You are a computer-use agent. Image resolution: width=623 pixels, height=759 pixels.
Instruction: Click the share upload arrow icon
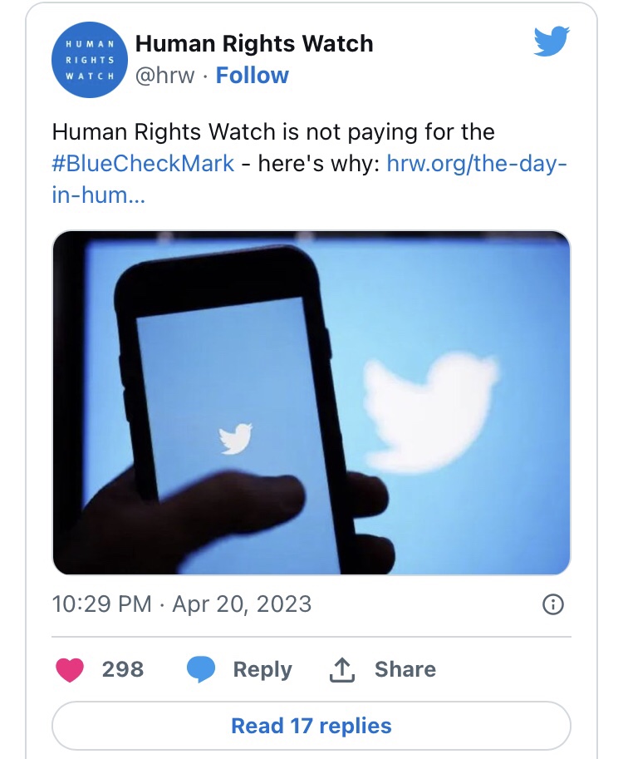pos(341,670)
